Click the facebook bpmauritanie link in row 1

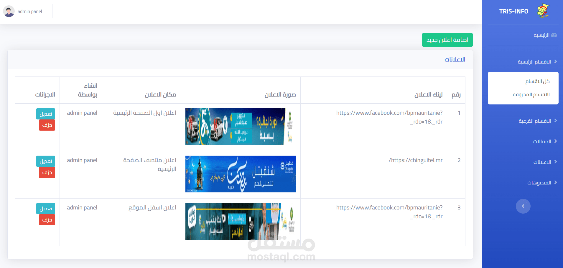pyautogui.click(x=389, y=117)
